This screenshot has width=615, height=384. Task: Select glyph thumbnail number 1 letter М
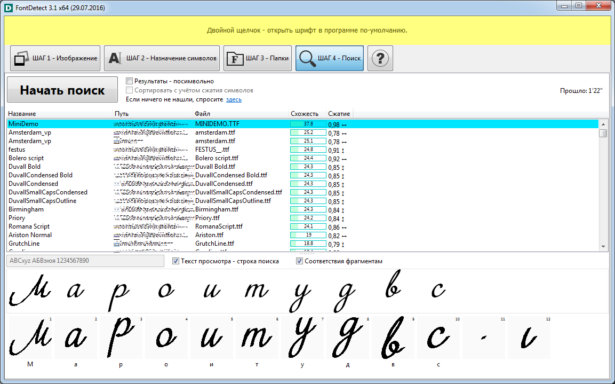click(30, 338)
